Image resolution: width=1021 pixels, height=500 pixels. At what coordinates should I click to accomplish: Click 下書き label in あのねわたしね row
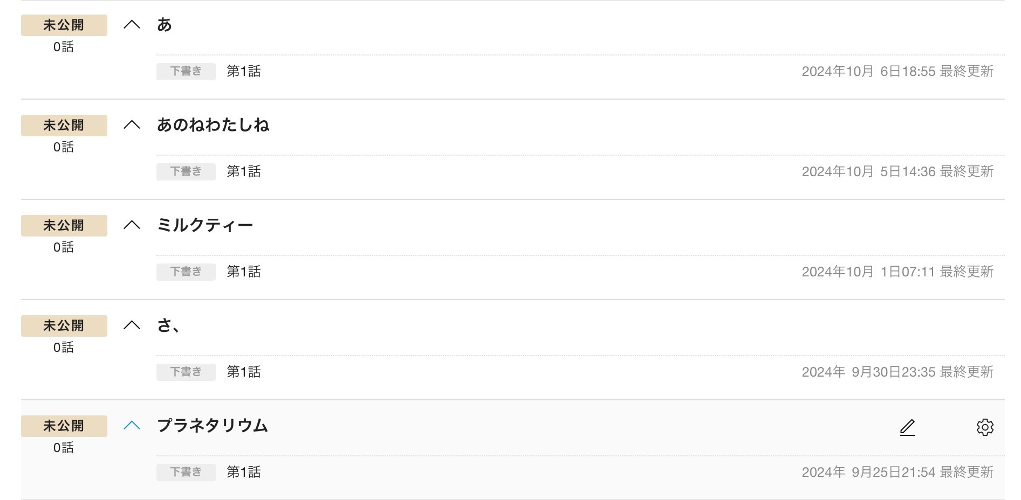[186, 171]
